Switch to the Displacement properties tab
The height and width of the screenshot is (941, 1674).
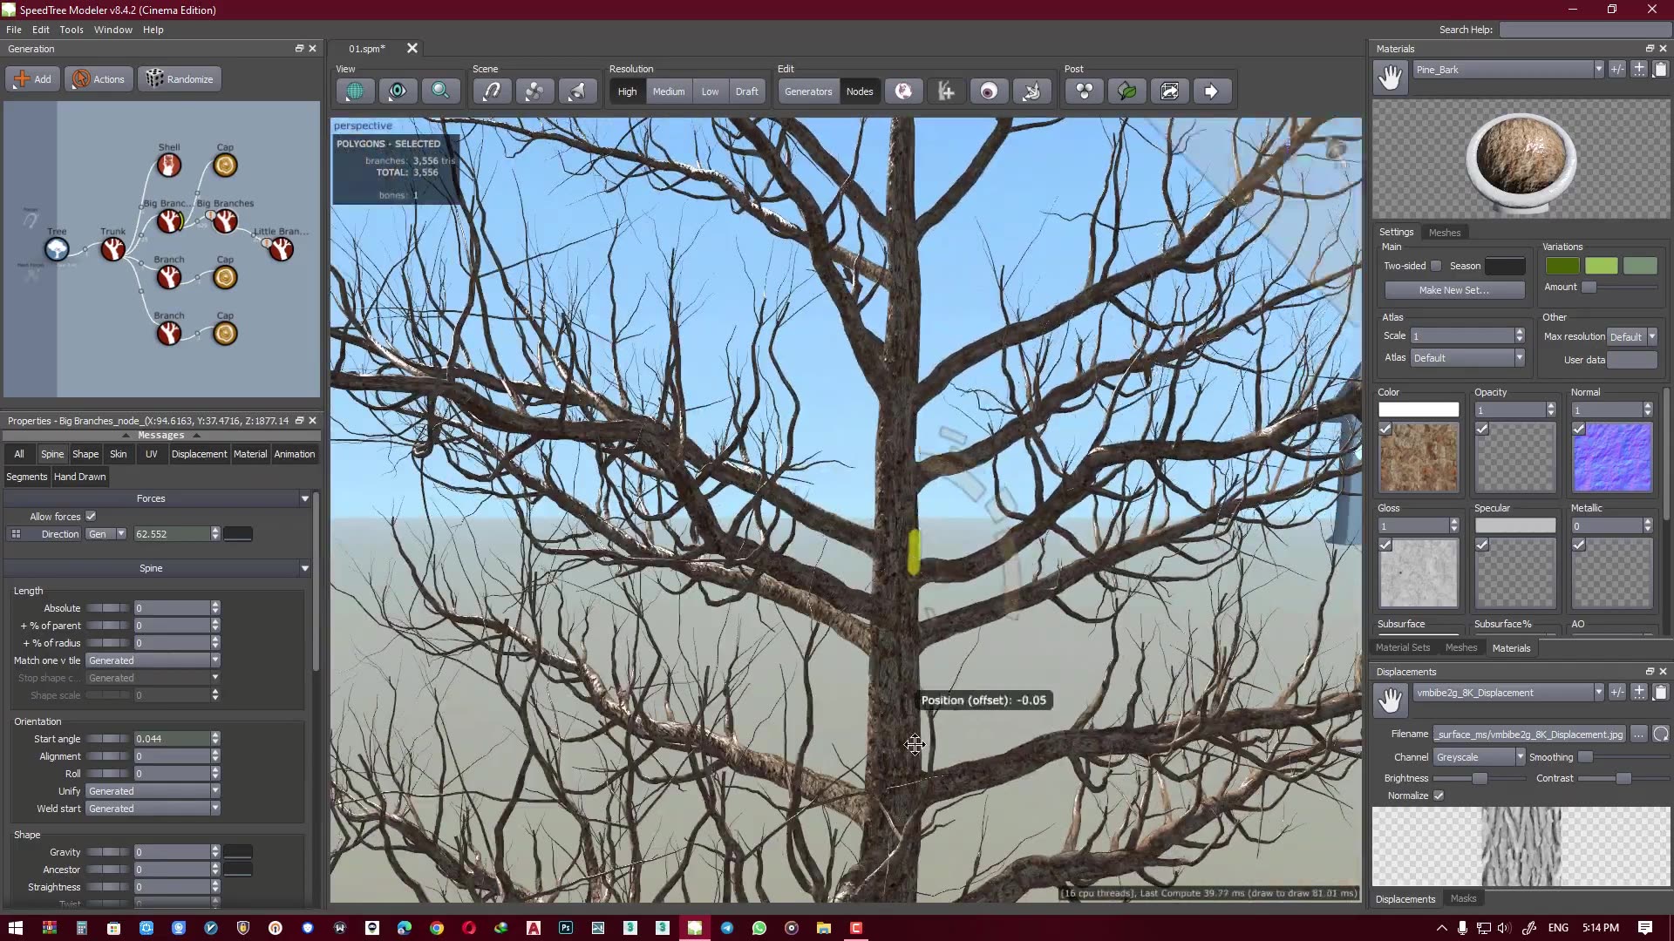click(199, 453)
